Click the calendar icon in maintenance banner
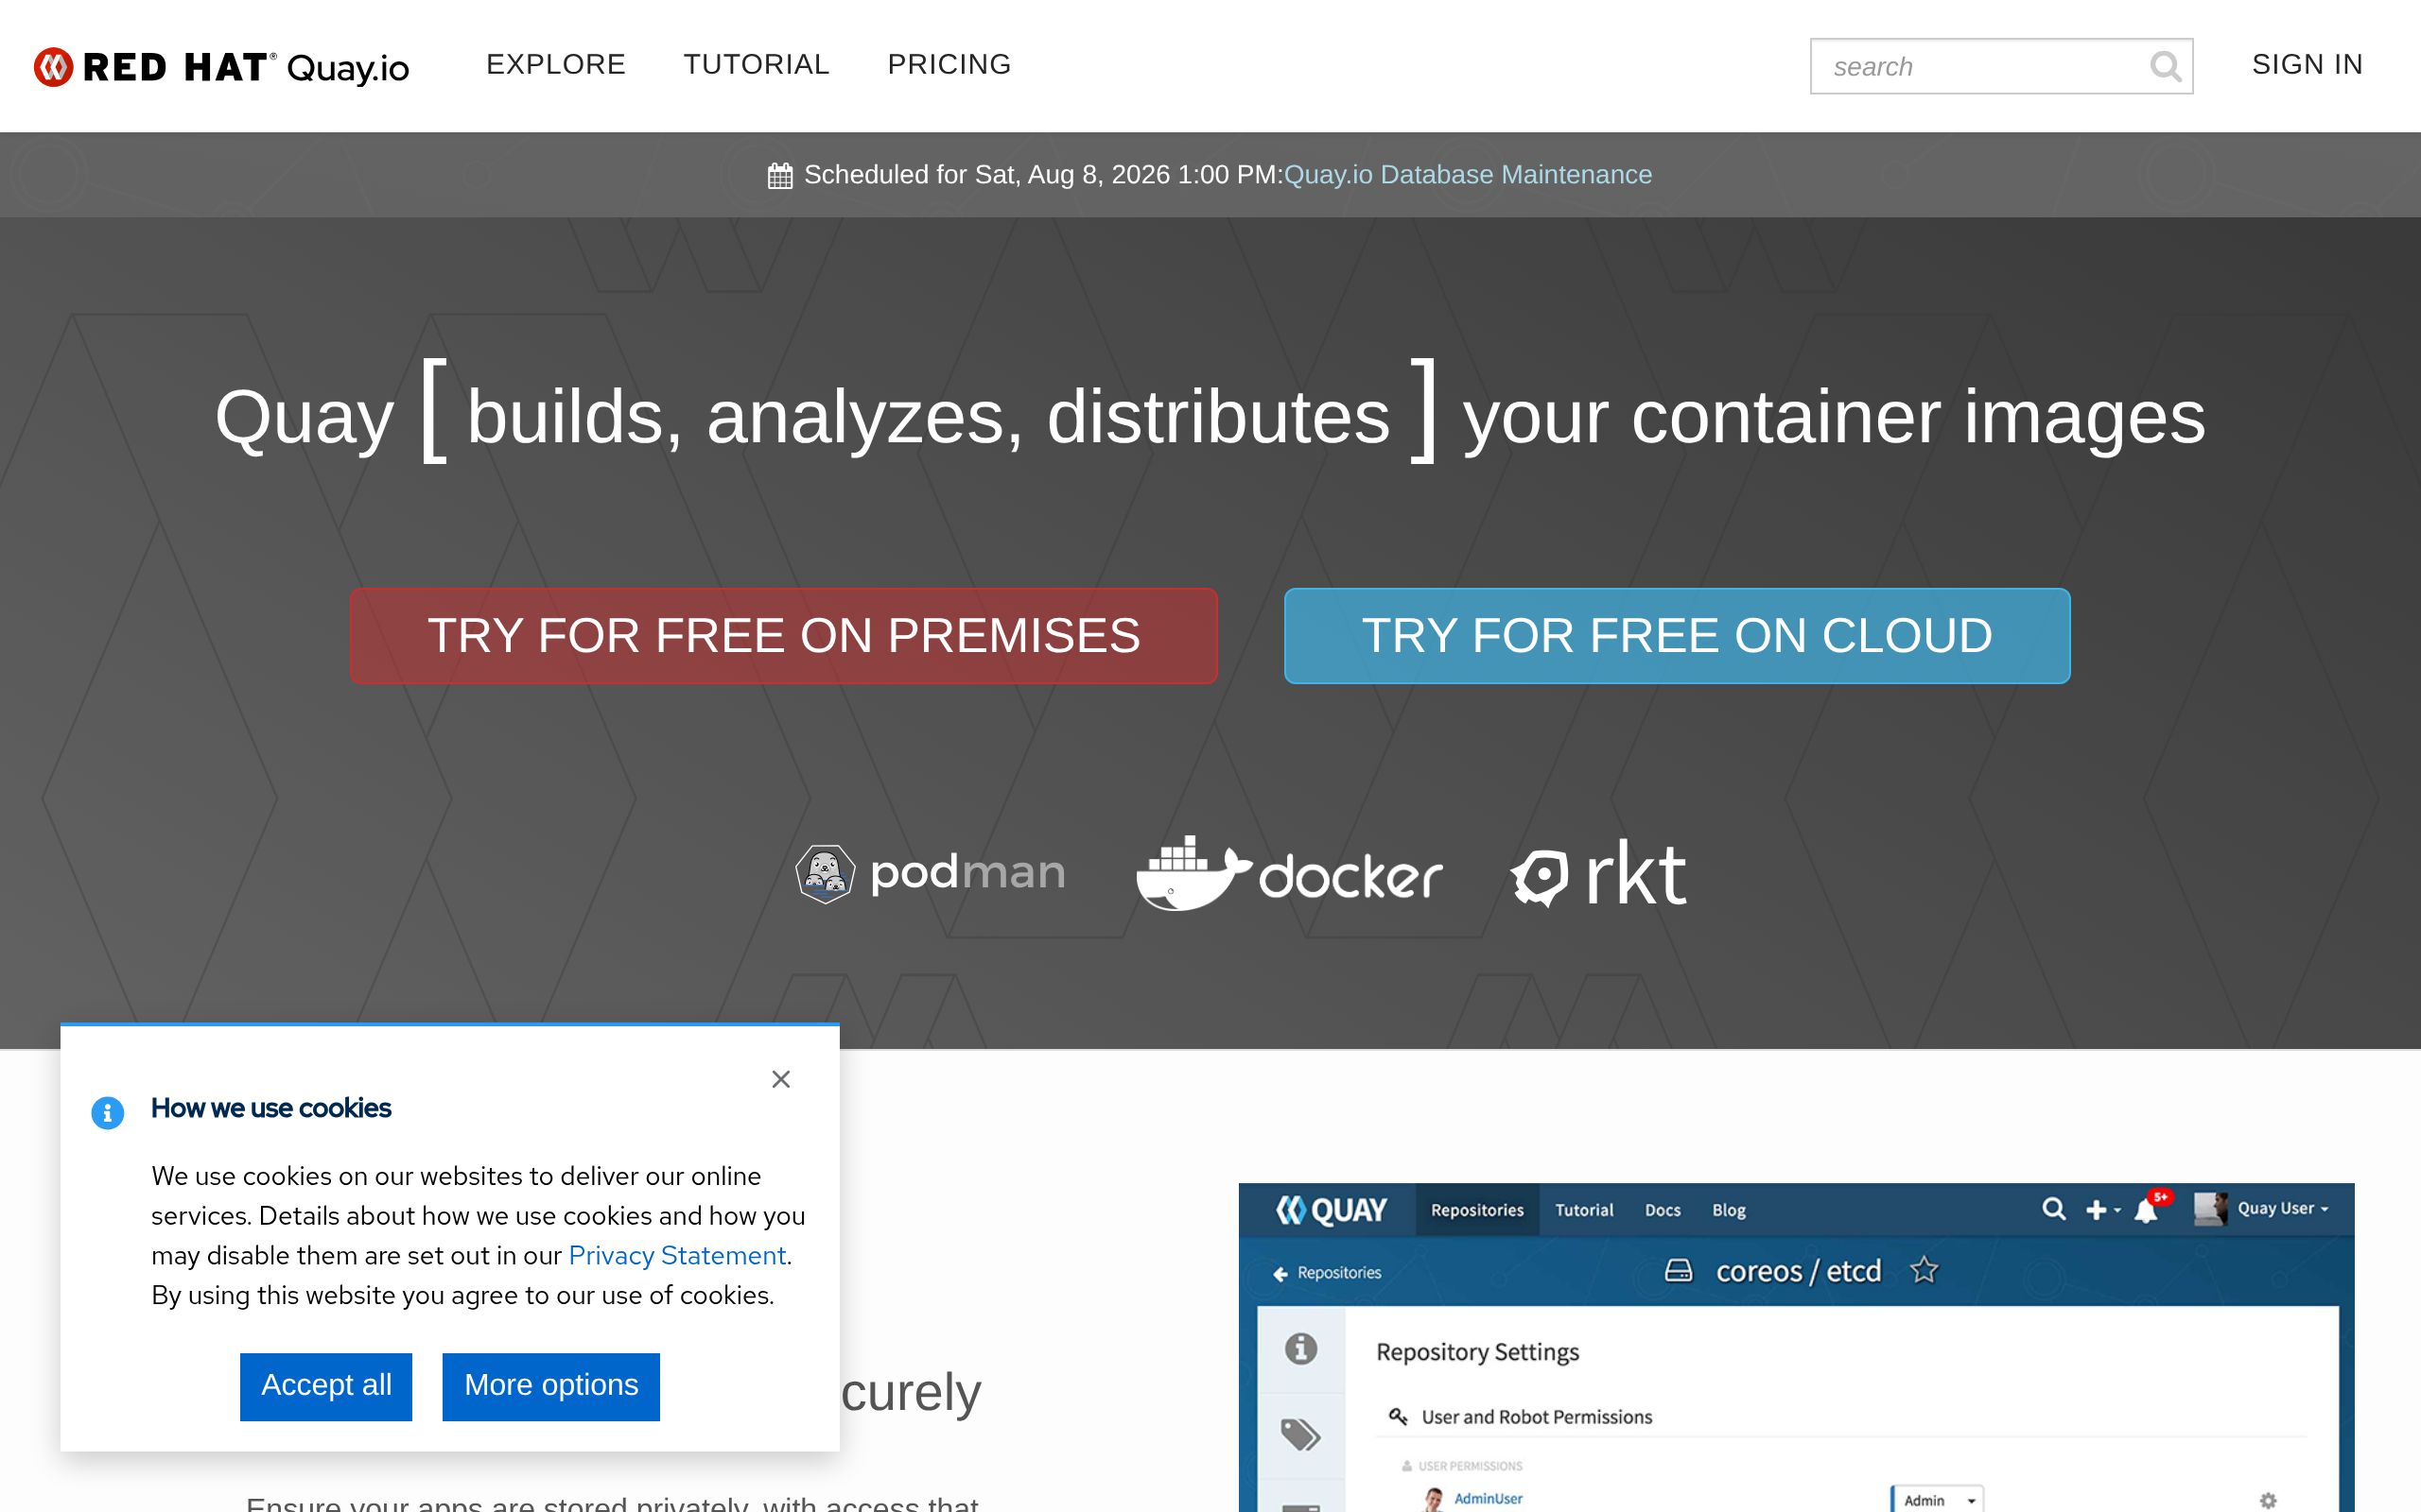Viewport: 2421px width, 1512px height. 779,176
